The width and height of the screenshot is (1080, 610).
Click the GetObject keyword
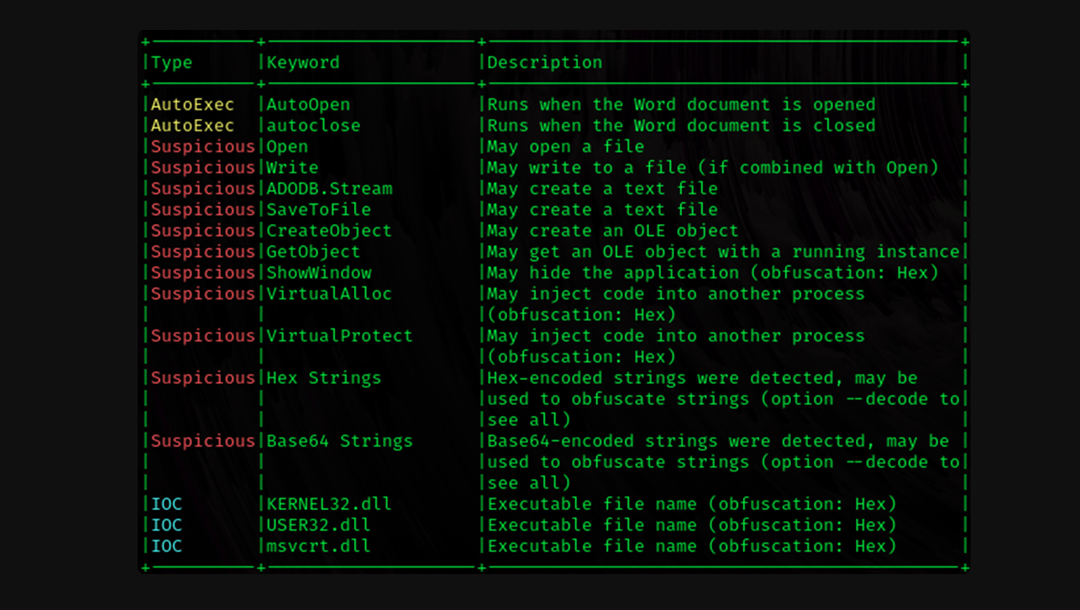(313, 252)
